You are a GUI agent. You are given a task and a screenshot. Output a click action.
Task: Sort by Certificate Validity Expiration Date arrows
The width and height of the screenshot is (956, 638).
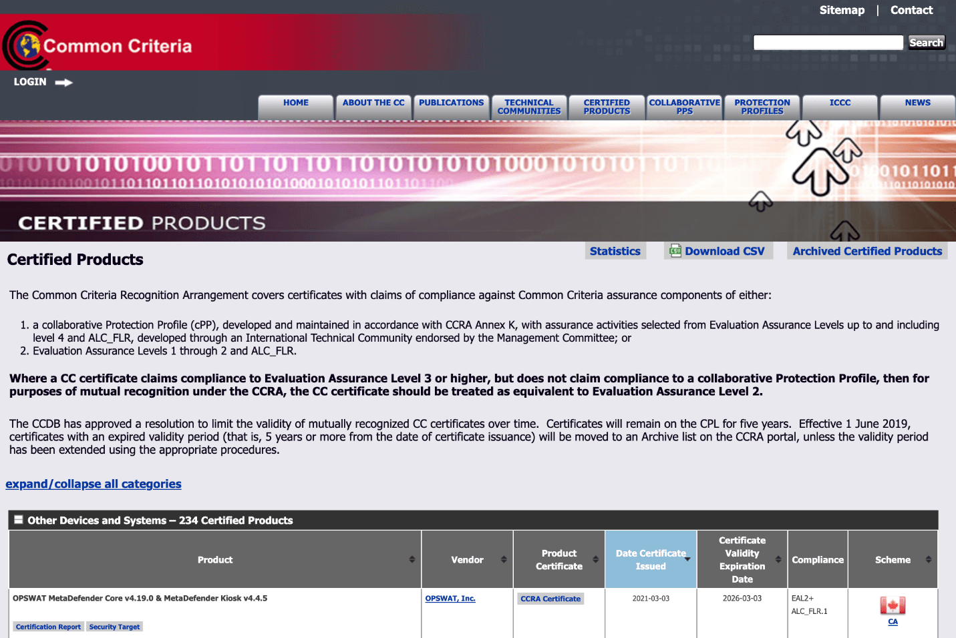(x=778, y=559)
